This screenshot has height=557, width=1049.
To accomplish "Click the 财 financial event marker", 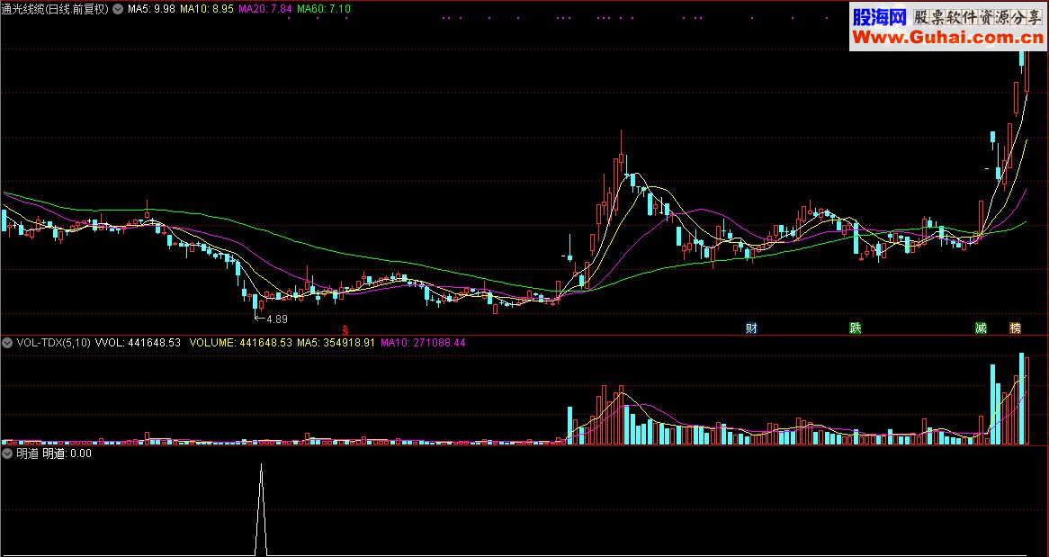I will (752, 328).
